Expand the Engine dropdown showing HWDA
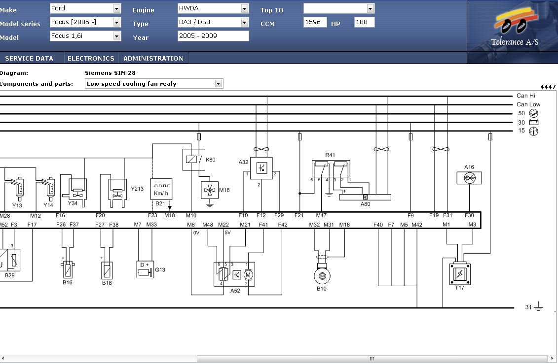The height and width of the screenshot is (364, 558). pos(213,8)
